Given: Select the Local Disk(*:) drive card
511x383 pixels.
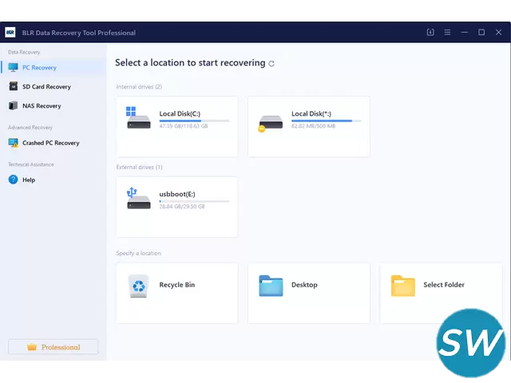Looking at the screenshot, I should pos(308,126).
